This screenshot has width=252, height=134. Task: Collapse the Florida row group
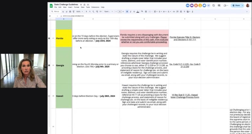[x=49, y=38]
